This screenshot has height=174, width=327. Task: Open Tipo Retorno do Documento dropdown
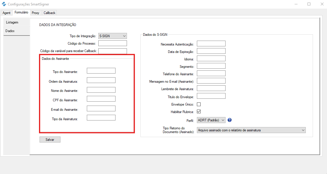click(x=251, y=130)
